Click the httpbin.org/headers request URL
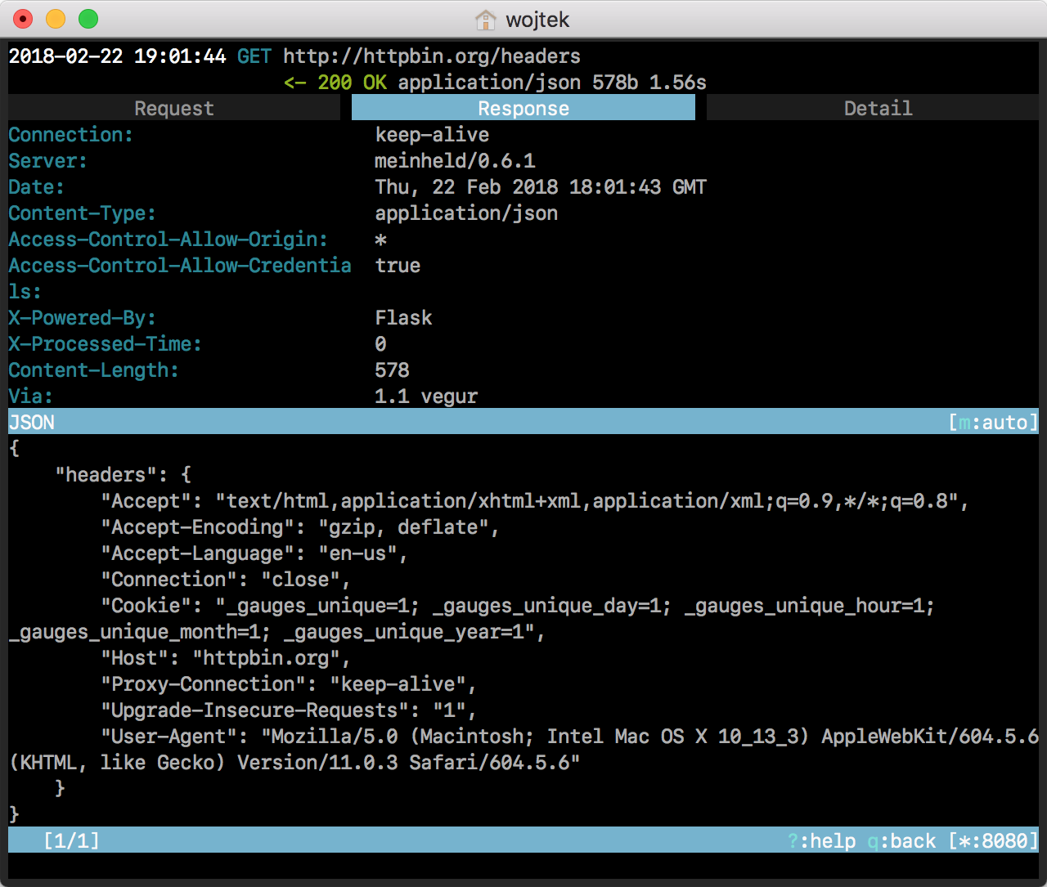1047x887 pixels. [x=431, y=56]
